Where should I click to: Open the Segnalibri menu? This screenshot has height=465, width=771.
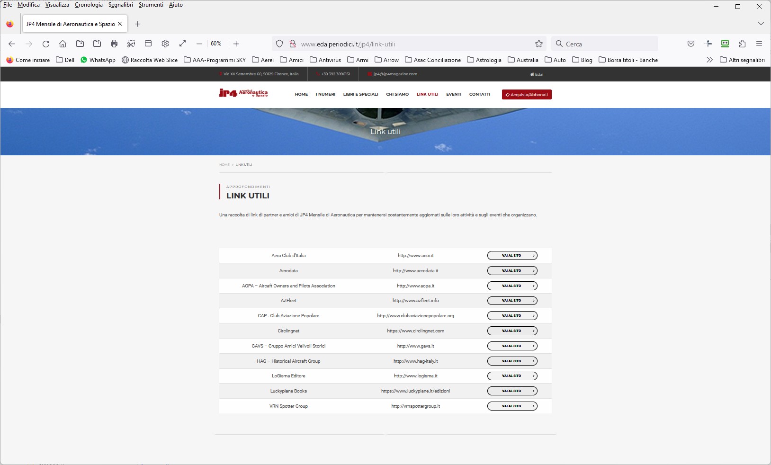click(121, 5)
